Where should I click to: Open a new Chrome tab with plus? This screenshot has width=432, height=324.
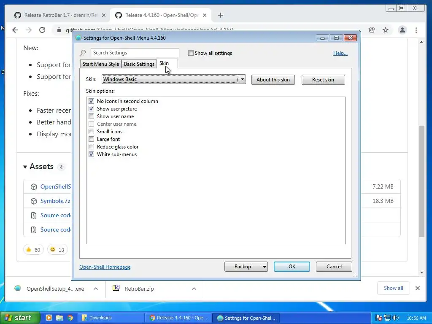pos(220,15)
